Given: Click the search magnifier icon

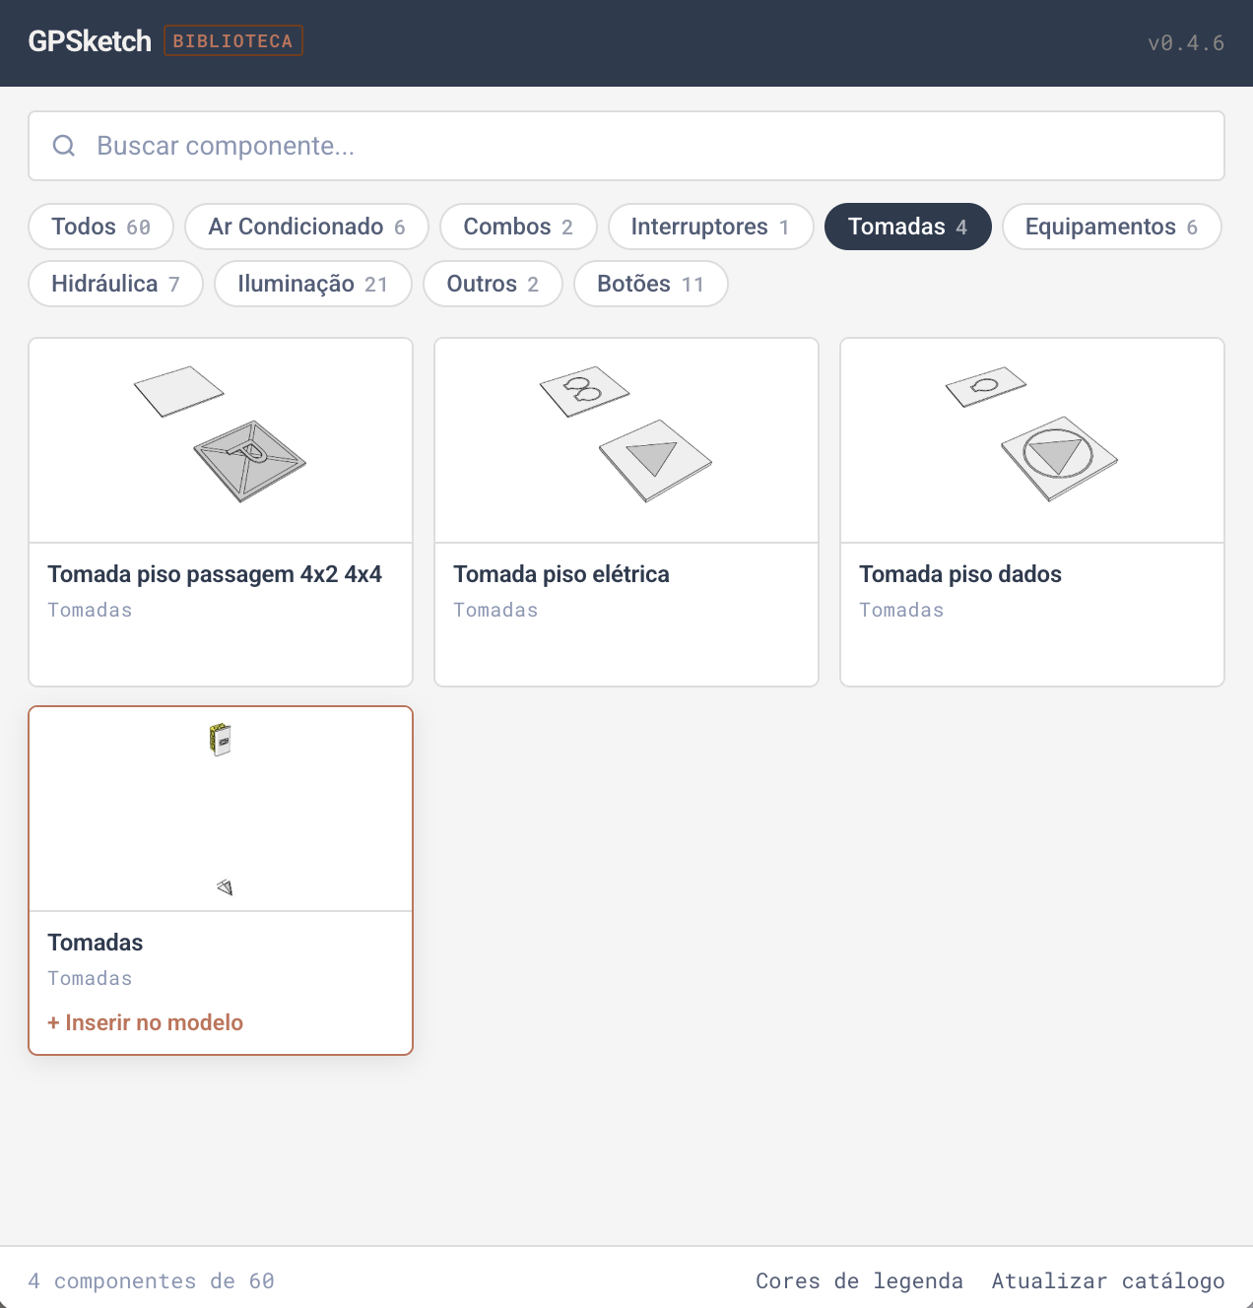Looking at the screenshot, I should coord(64,146).
